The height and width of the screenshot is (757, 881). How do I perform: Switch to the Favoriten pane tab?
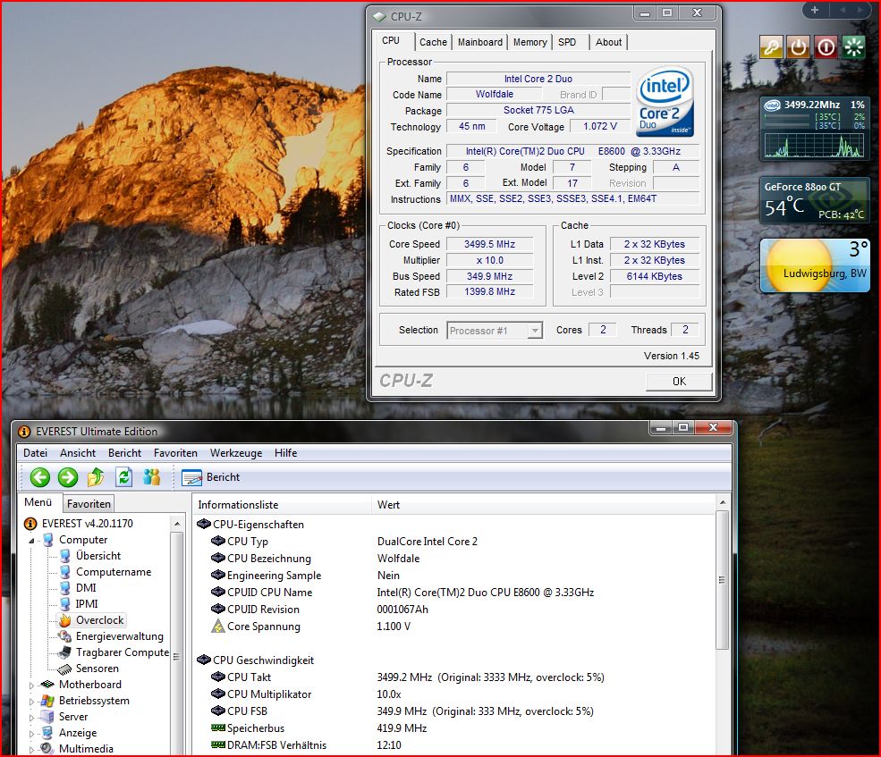click(89, 504)
